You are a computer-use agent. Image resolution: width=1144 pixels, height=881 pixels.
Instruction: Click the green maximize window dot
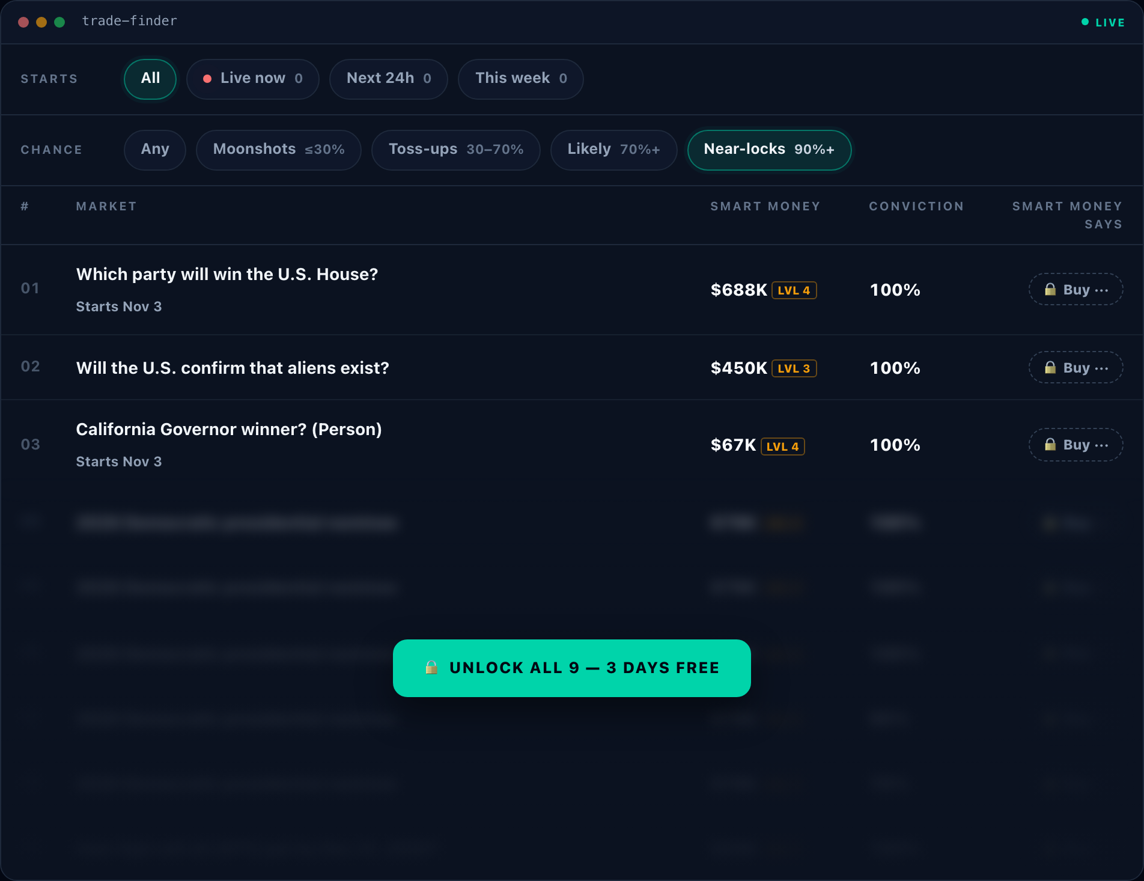click(x=59, y=22)
